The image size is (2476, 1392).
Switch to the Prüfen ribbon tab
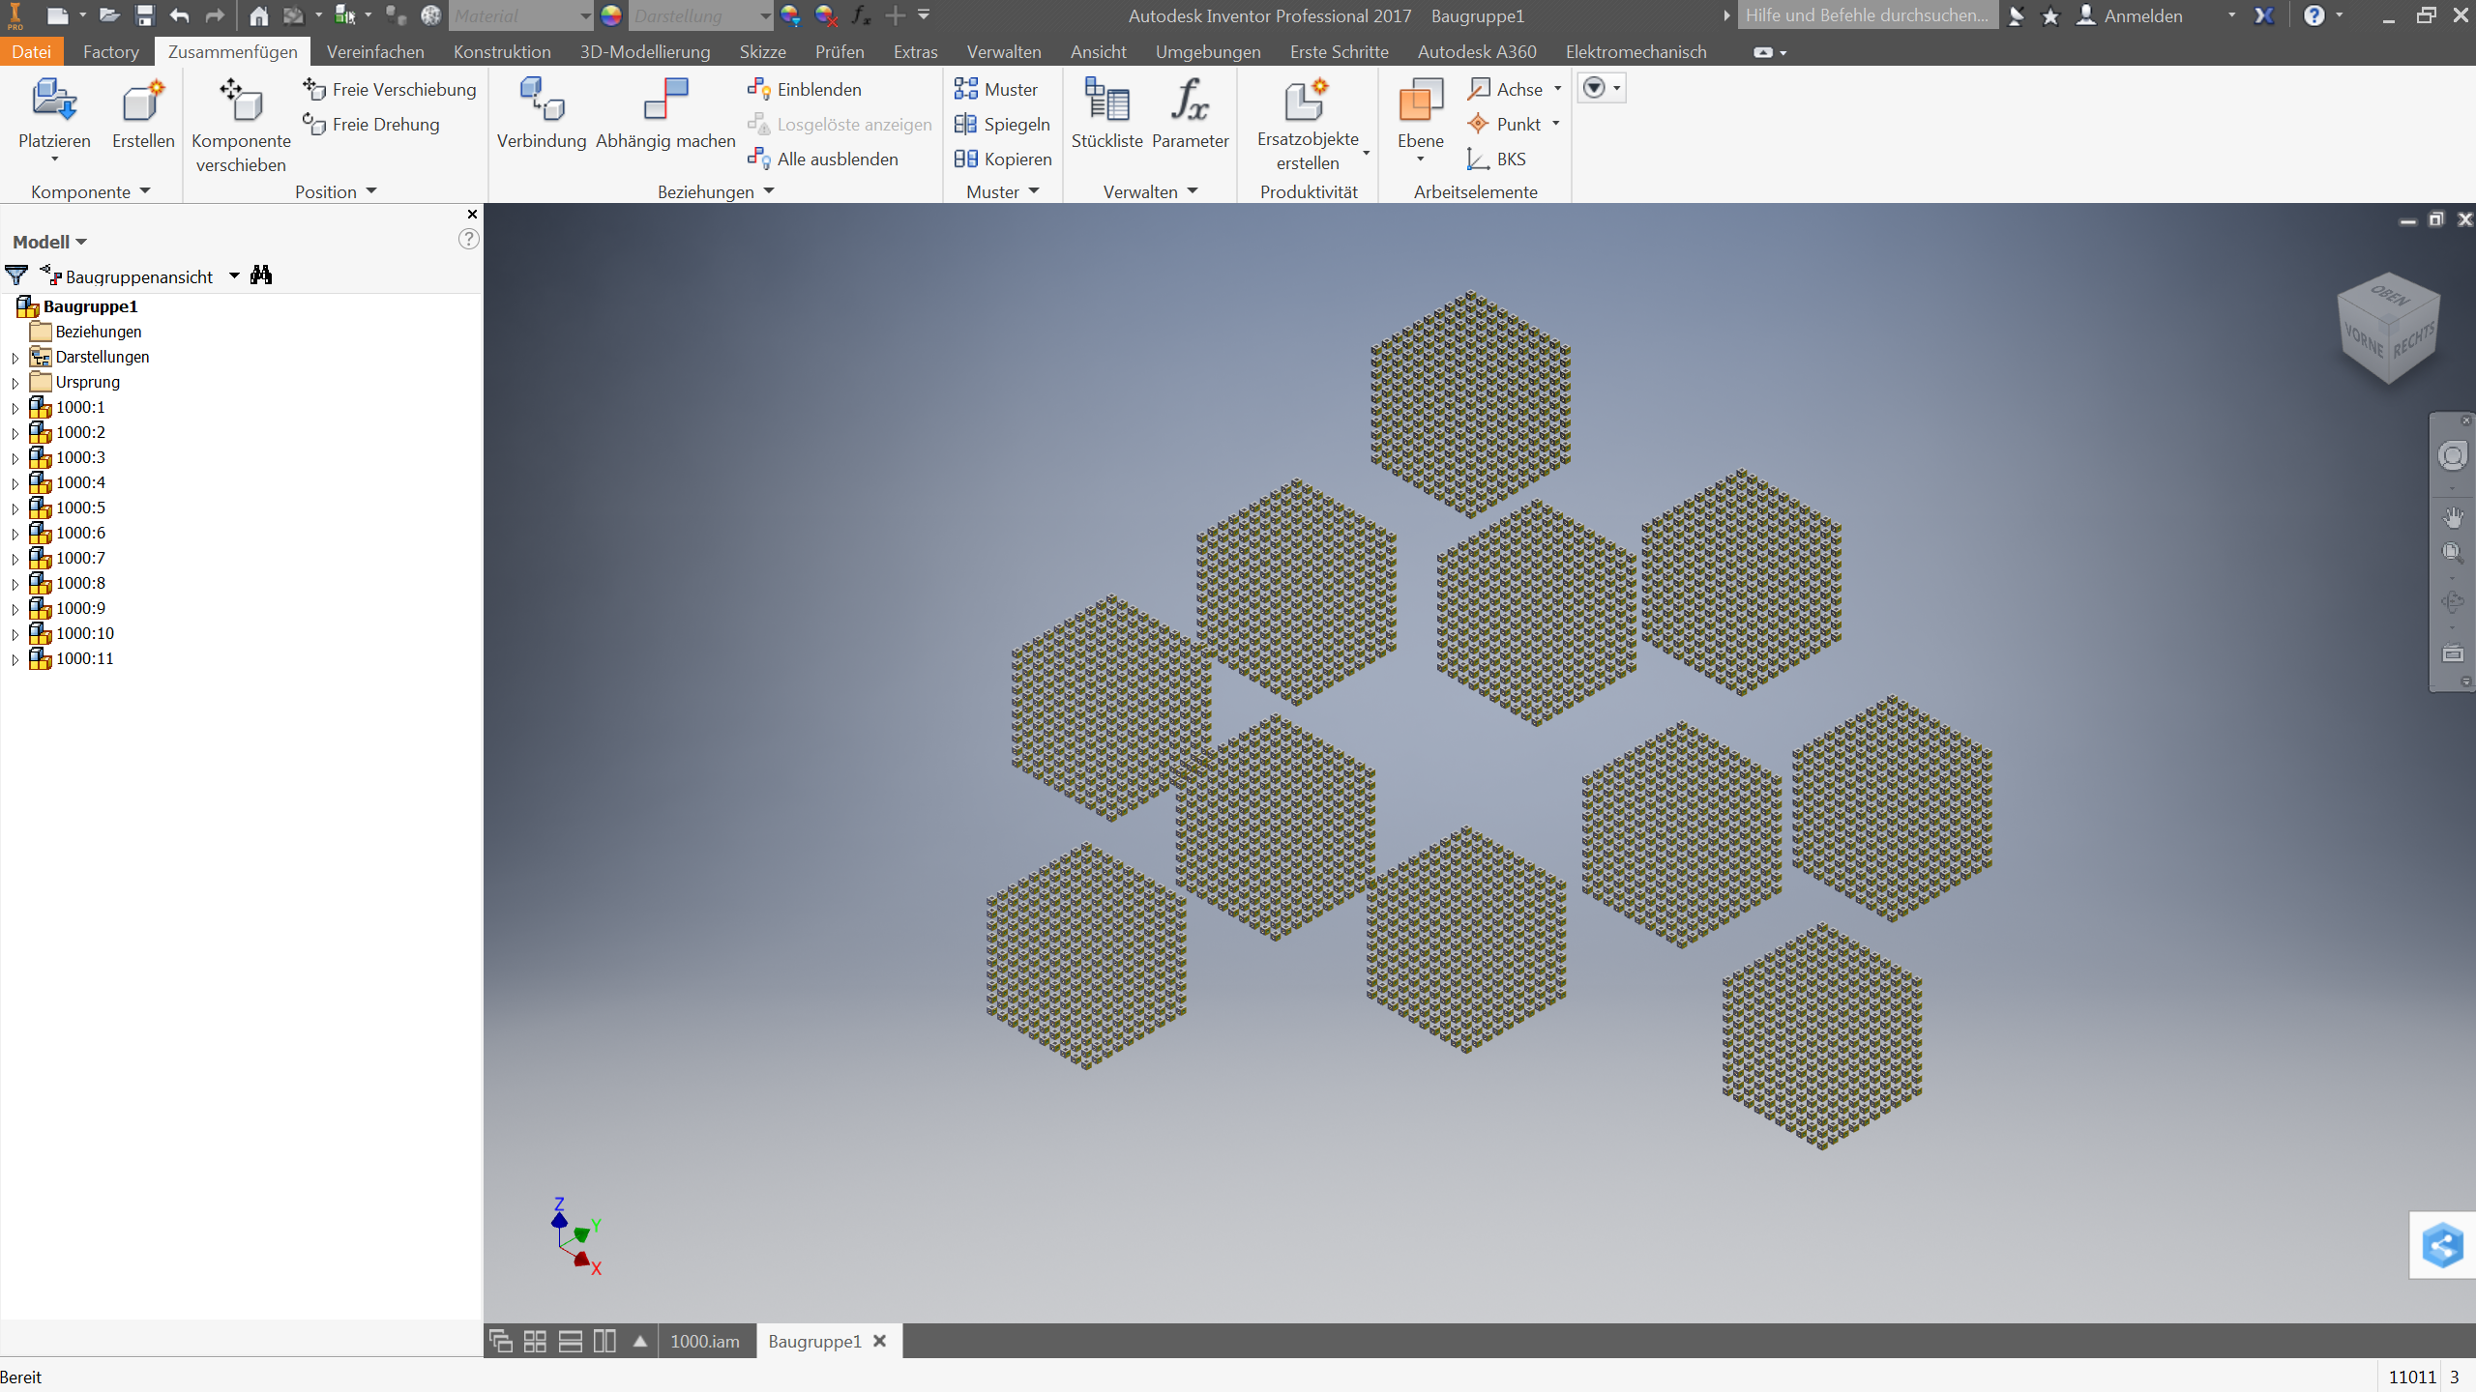(839, 51)
